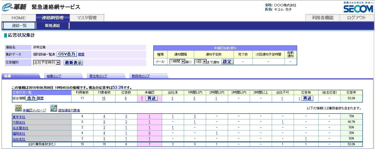The image size is (375, 149).
Task: Go to the HOME menu
Action: tap(19, 18)
